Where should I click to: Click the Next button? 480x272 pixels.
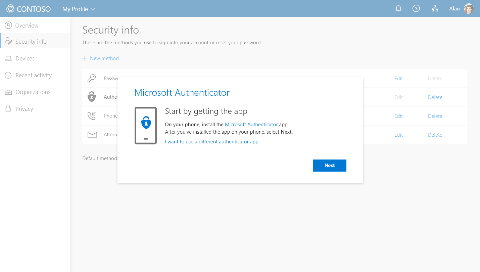pyautogui.click(x=330, y=165)
